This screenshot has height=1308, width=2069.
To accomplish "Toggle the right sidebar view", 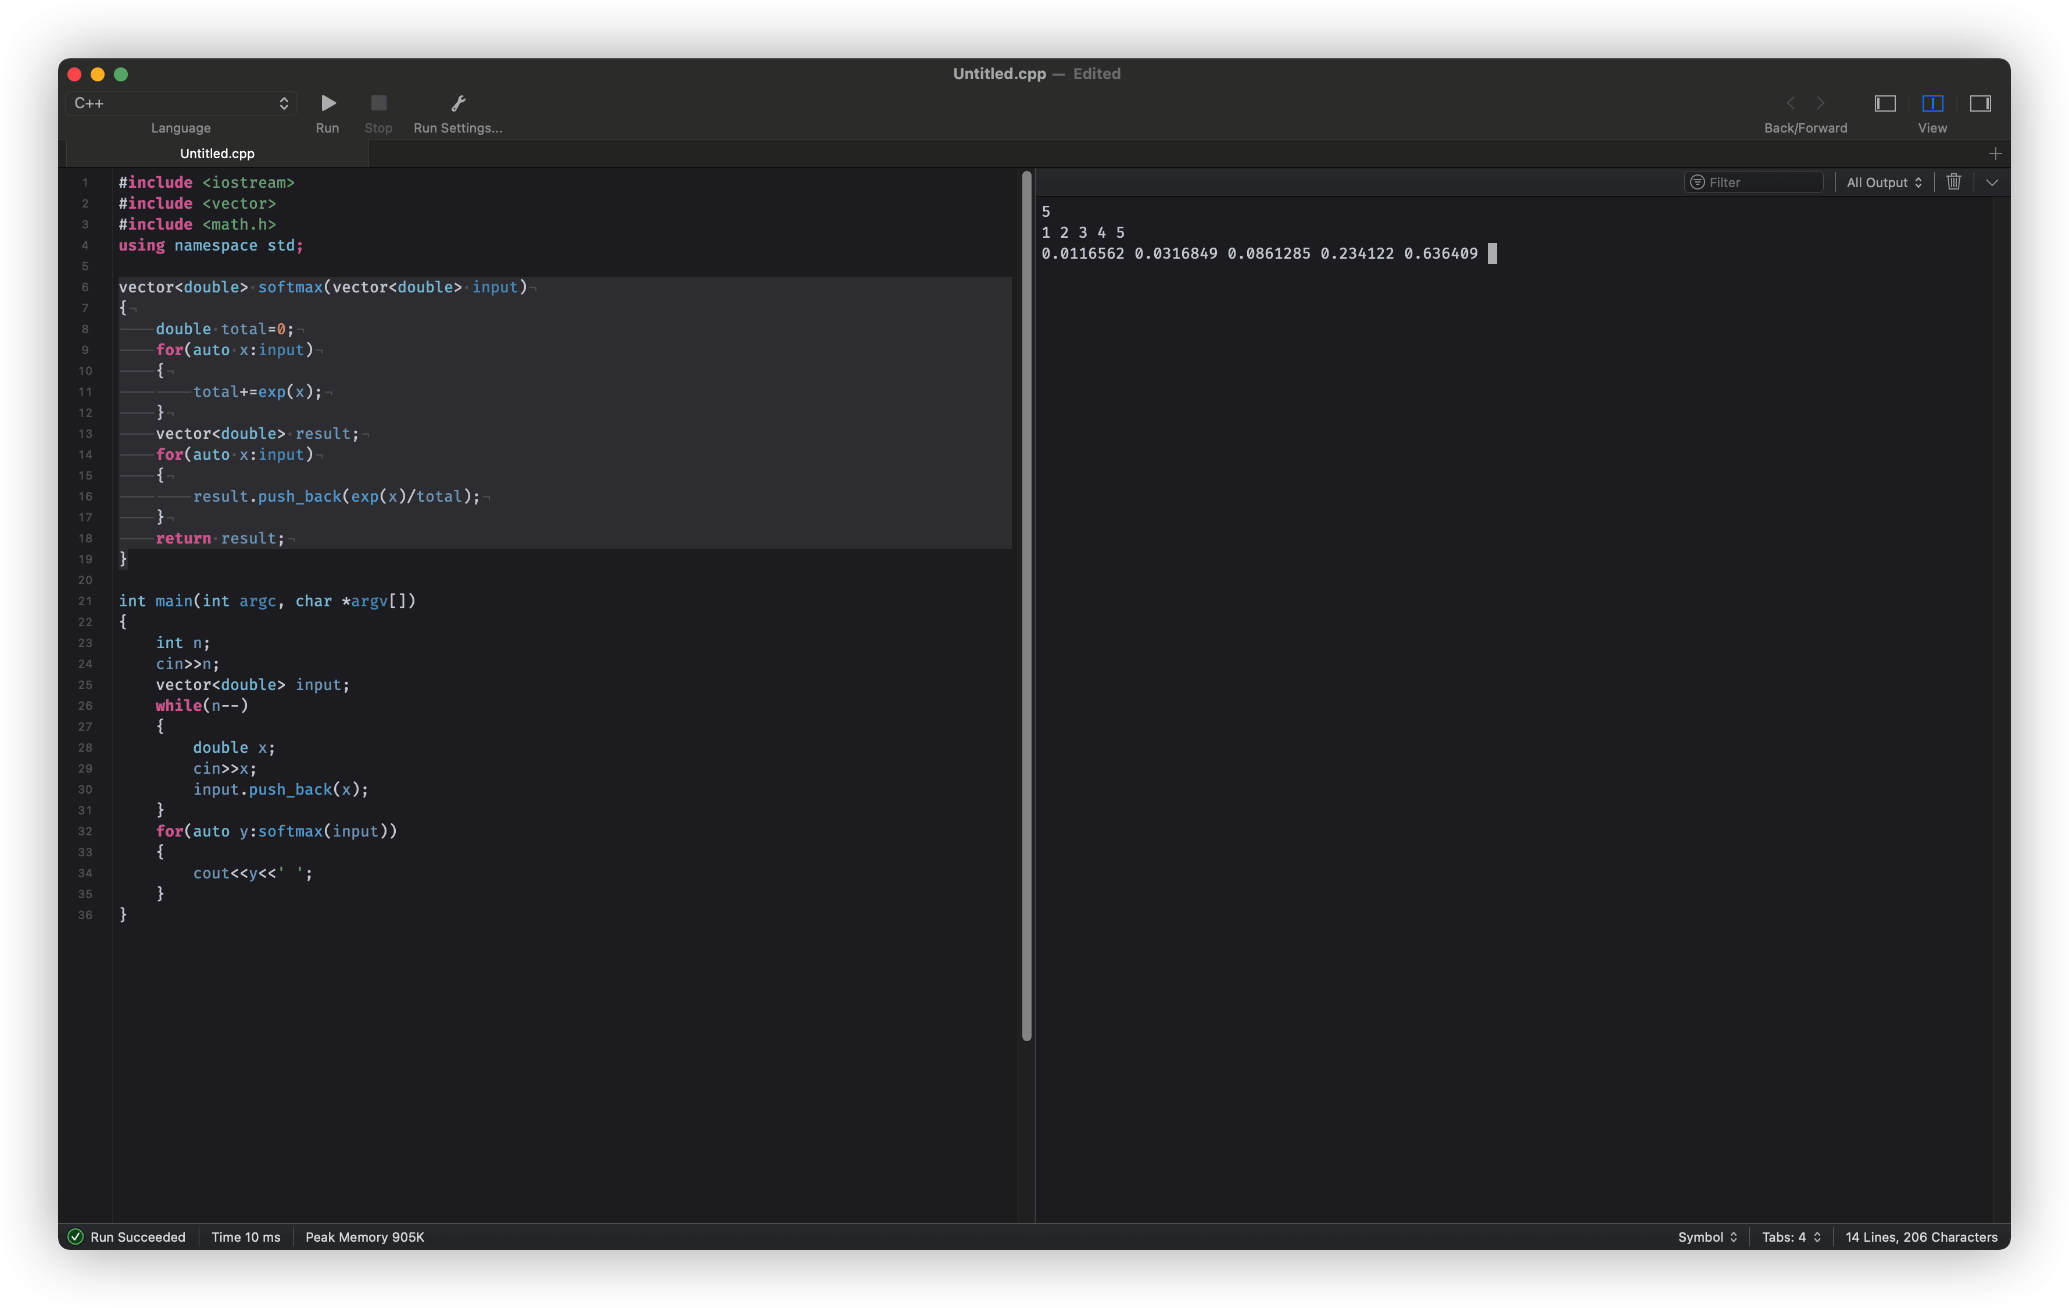I will point(1981,103).
